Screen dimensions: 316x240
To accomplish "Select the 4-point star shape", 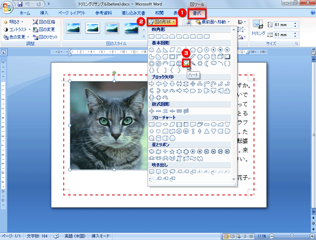I will [166, 152].
